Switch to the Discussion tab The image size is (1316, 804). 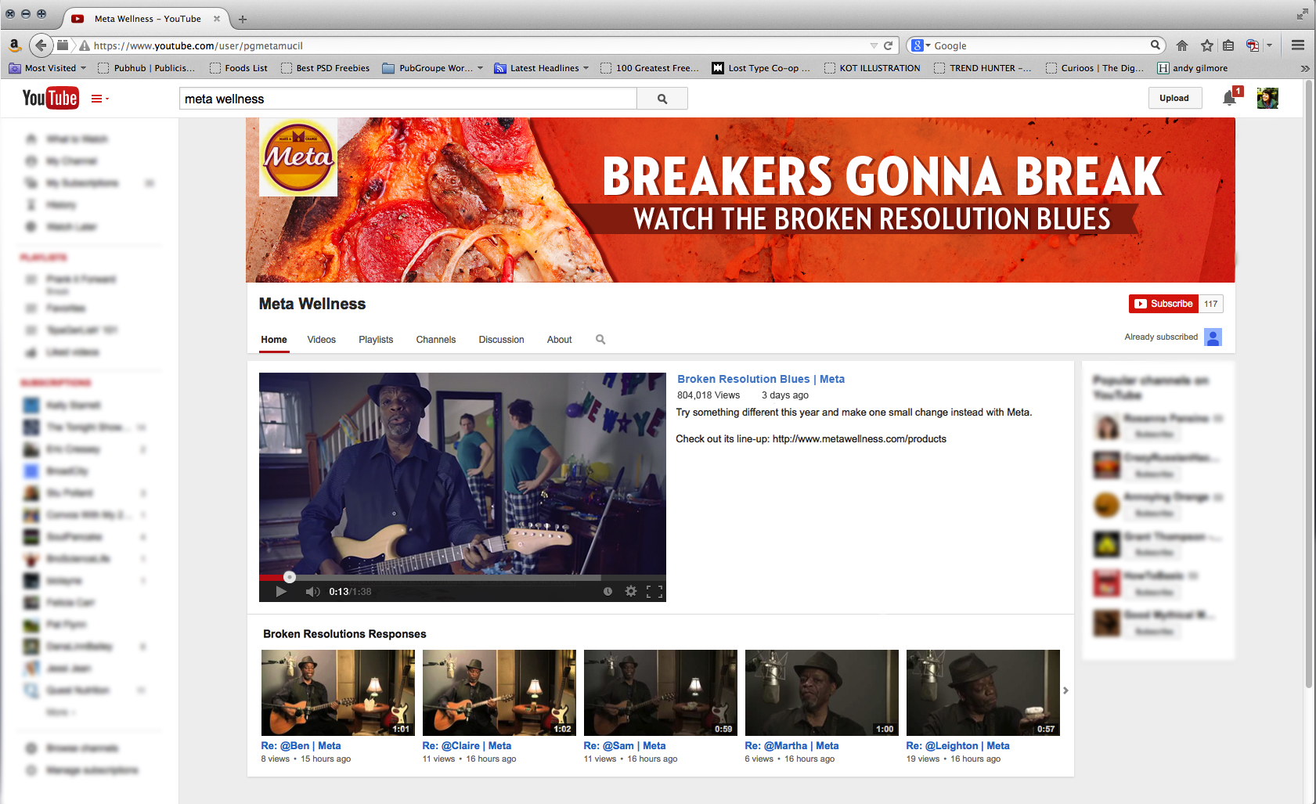pos(502,340)
